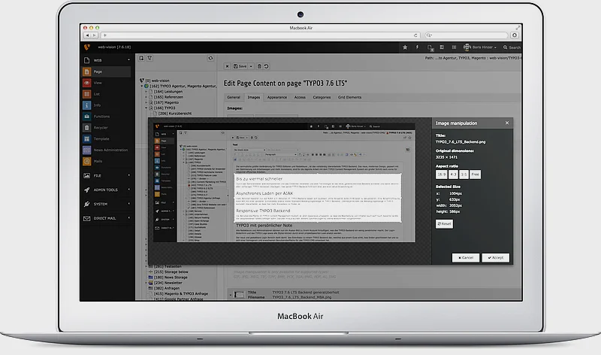Click the undo icon in editor toolbar
This screenshot has height=355, width=601.
tap(266, 66)
